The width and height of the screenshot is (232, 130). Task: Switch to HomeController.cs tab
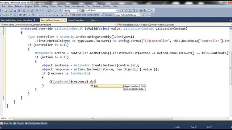click(76, 20)
